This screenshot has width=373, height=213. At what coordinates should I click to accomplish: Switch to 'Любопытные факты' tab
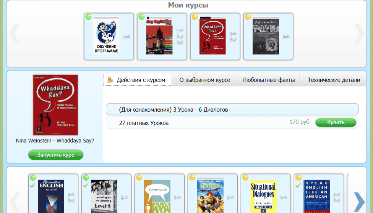pos(269,80)
